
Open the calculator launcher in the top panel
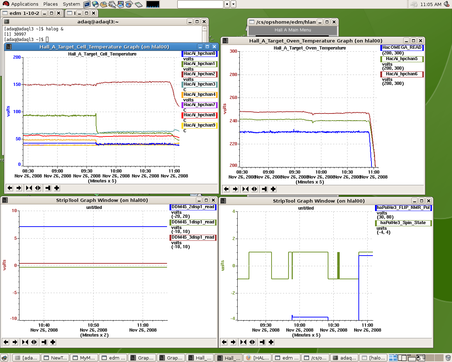(x=138, y=4)
